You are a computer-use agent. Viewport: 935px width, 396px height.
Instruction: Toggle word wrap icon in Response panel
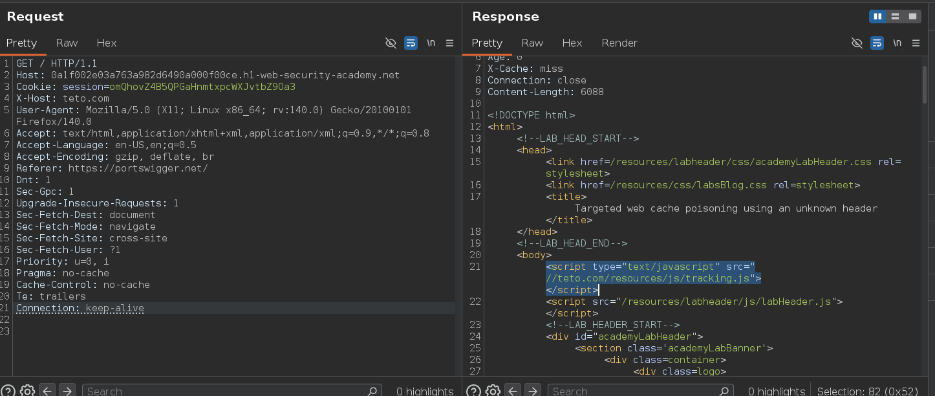pos(877,43)
